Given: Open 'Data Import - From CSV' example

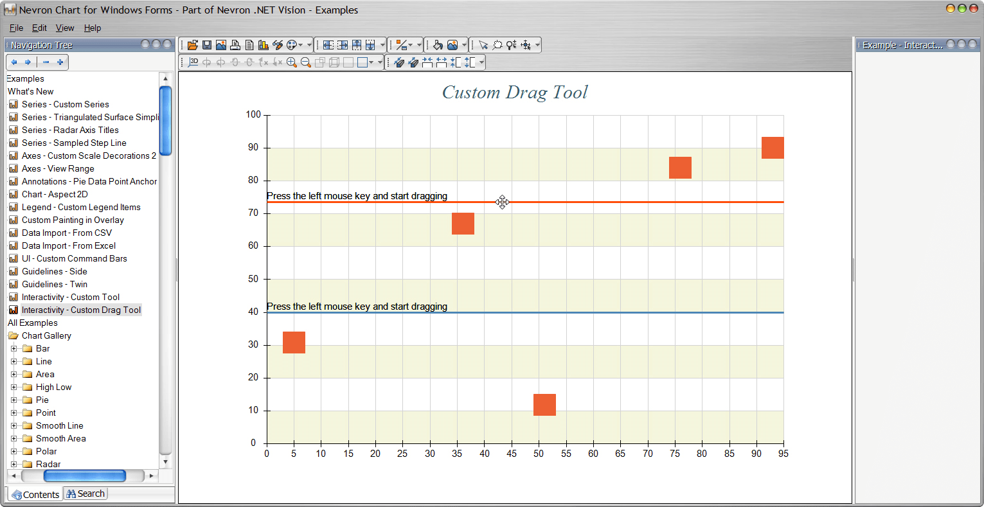Looking at the screenshot, I should [66, 233].
